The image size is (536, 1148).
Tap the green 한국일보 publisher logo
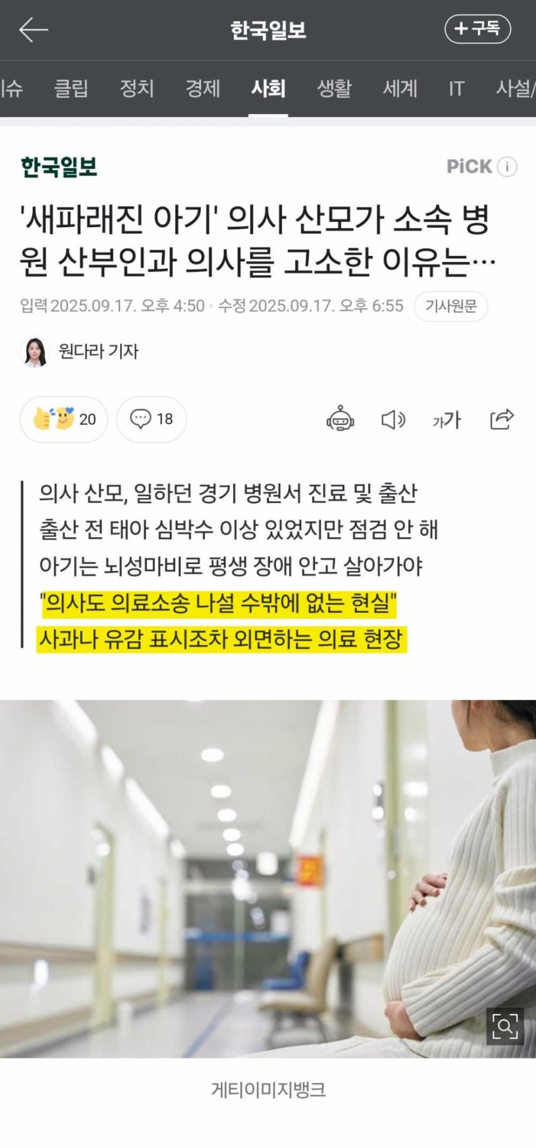point(59,167)
